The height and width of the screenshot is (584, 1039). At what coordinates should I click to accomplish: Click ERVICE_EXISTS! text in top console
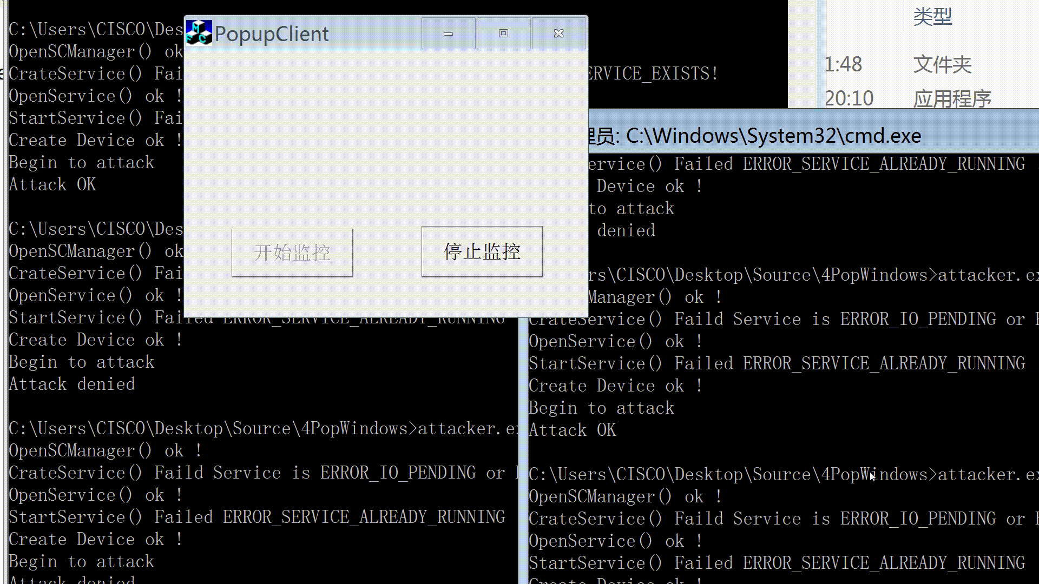653,74
